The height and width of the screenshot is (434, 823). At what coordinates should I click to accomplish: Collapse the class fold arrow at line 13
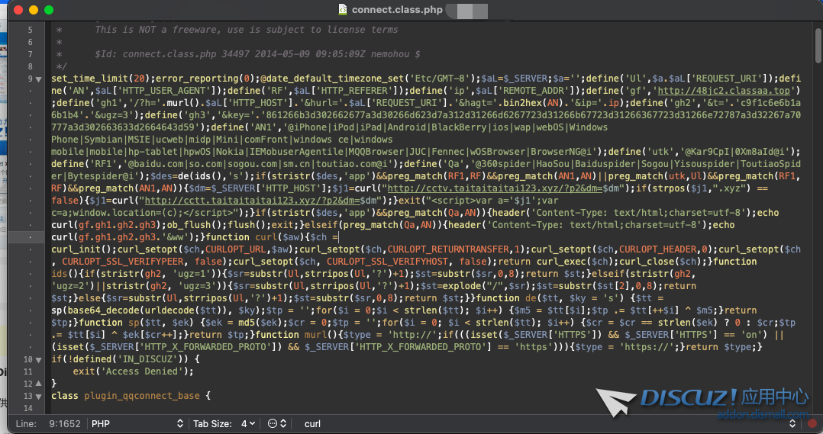pyautogui.click(x=38, y=397)
